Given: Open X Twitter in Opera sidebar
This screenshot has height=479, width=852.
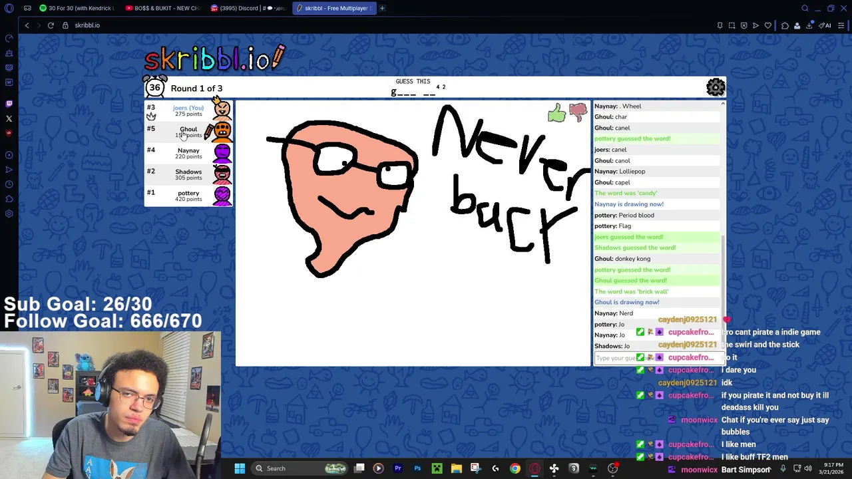Looking at the screenshot, I should 9,118.
